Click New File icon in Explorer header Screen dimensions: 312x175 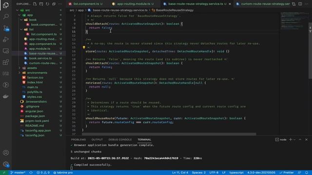coord(35,4)
